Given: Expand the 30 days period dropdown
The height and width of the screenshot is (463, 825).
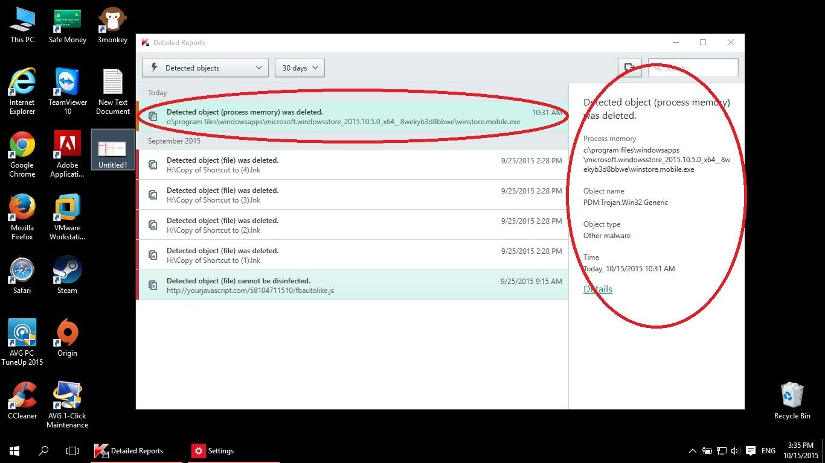Looking at the screenshot, I should pos(300,68).
